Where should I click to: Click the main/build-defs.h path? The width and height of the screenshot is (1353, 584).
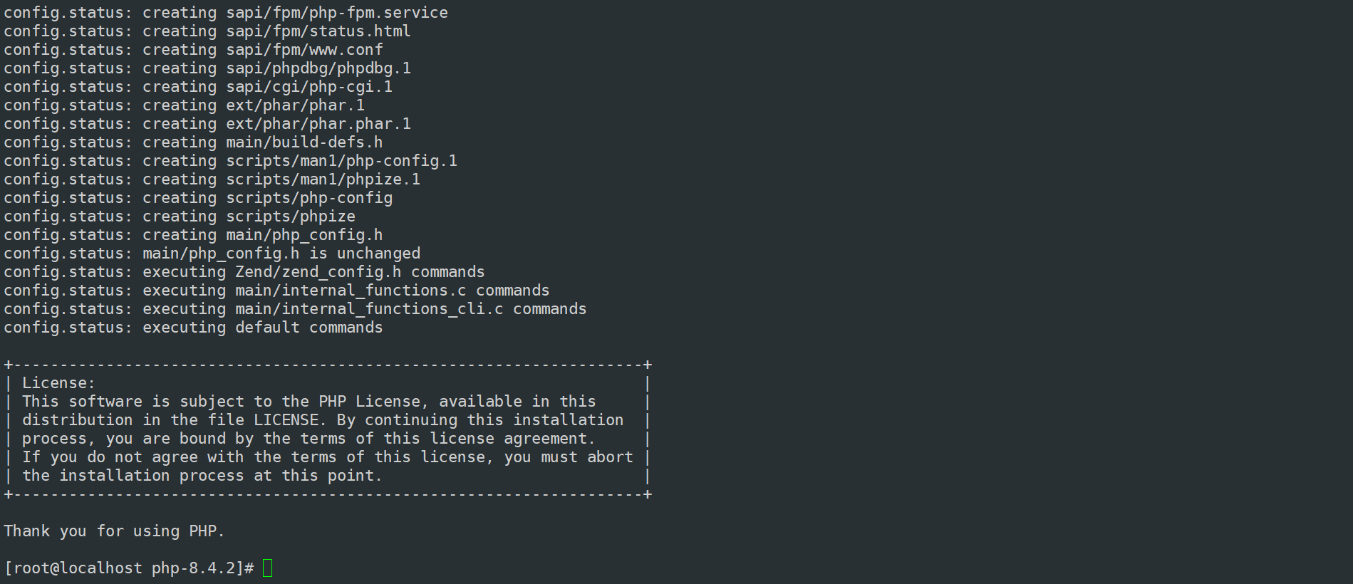tap(304, 142)
